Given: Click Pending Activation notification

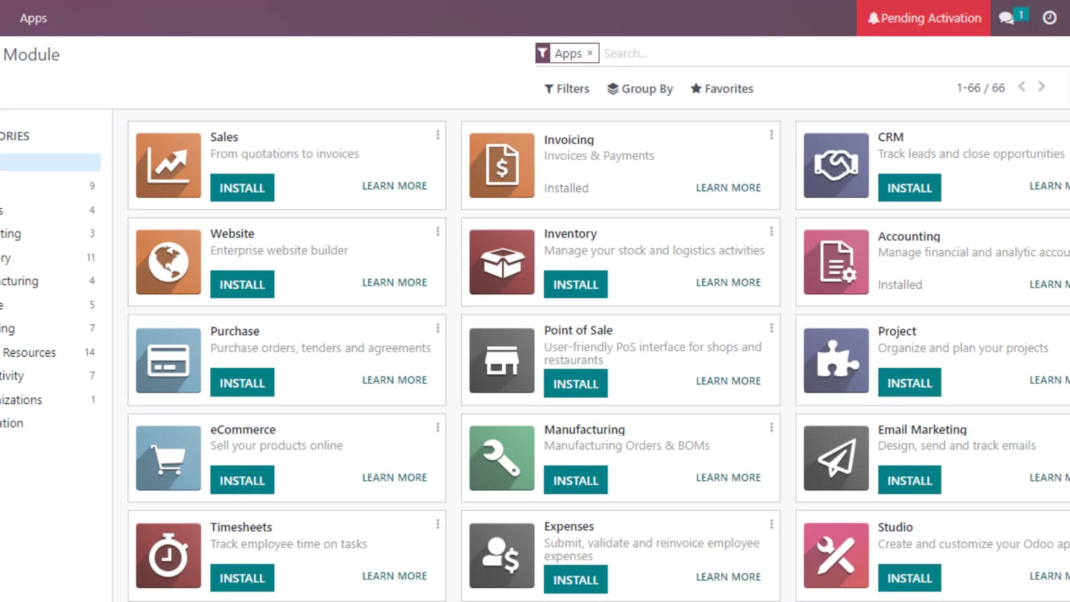Looking at the screenshot, I should 924,18.
